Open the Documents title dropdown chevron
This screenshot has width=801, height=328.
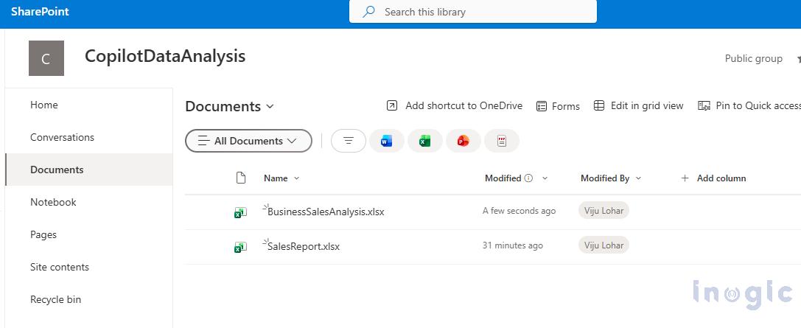(270, 107)
